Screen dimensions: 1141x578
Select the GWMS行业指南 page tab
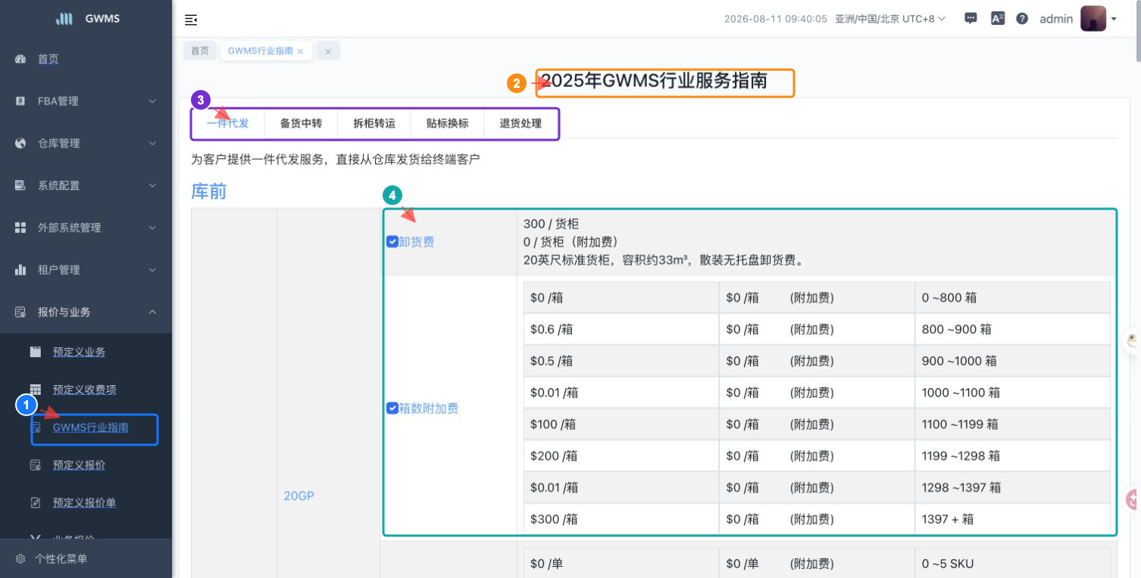pos(260,51)
